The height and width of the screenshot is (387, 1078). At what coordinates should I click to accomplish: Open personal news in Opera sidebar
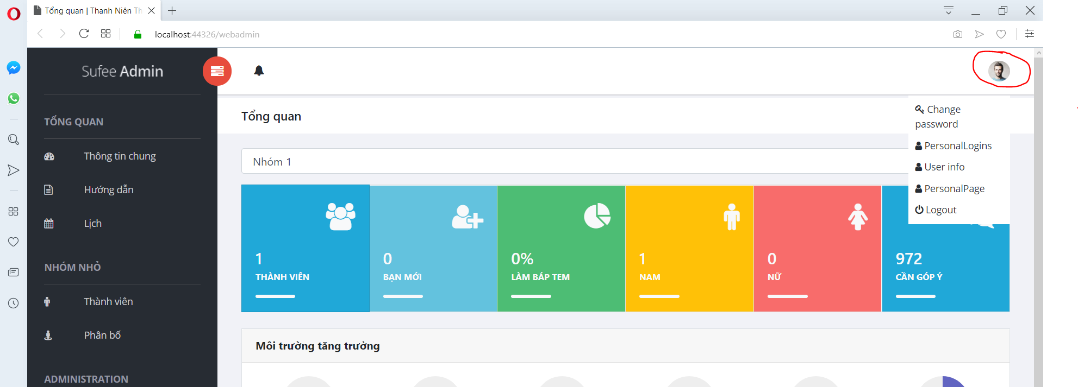pyautogui.click(x=14, y=272)
